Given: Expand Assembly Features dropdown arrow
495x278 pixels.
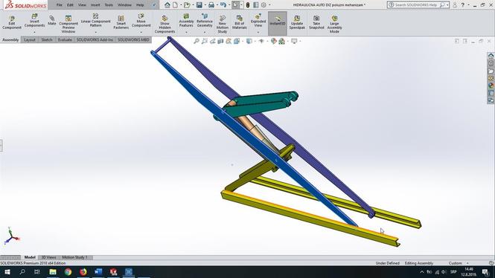Looking at the screenshot, I should [x=186, y=32].
